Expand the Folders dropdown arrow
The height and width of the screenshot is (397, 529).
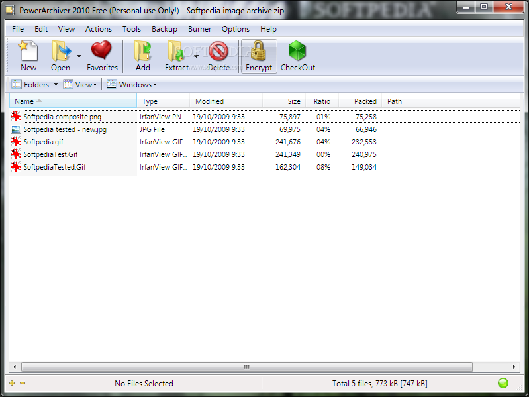(56, 84)
